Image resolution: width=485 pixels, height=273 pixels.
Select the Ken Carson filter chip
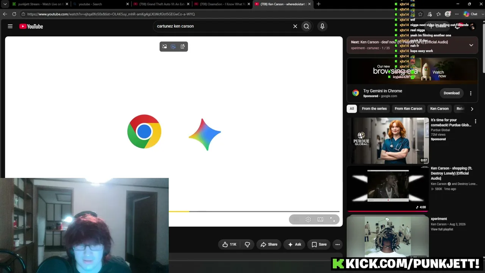(440, 109)
